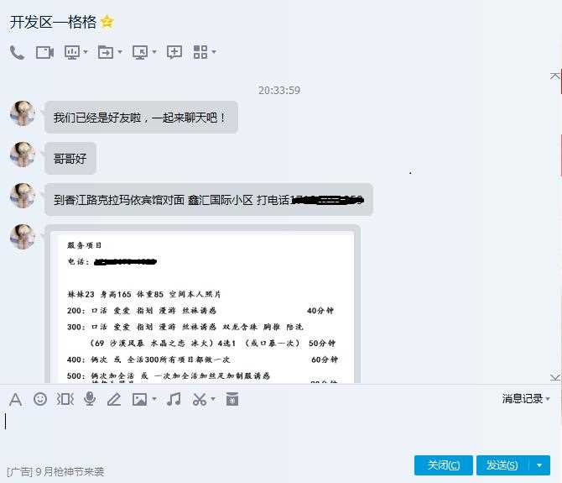Open the screen presentation icon
Viewport: 562px width, 483px height.
point(72,52)
